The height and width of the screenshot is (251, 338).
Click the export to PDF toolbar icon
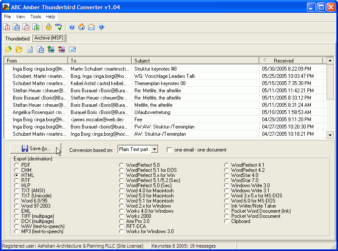(6, 27)
